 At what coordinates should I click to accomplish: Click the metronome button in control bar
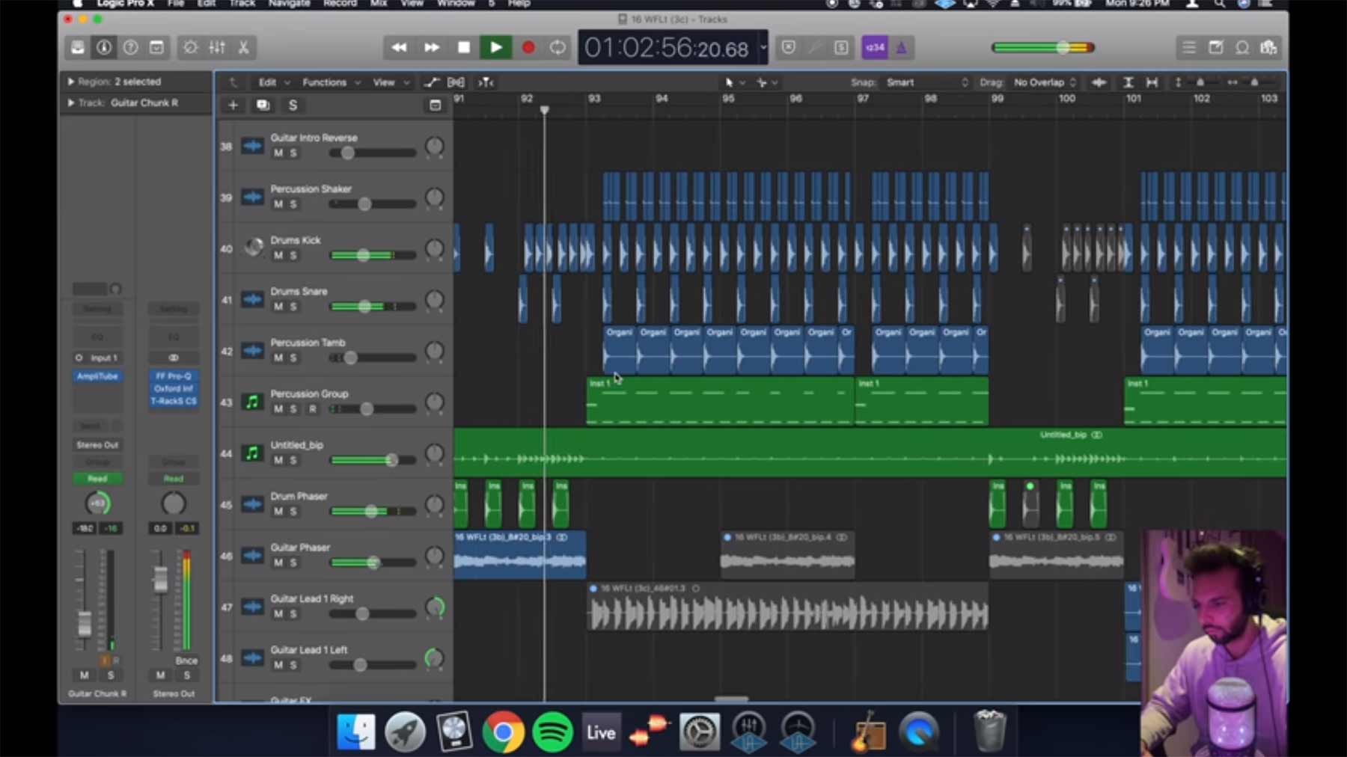(x=901, y=48)
